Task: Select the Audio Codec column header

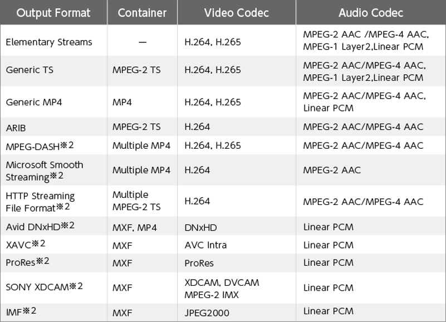Action: (x=371, y=13)
